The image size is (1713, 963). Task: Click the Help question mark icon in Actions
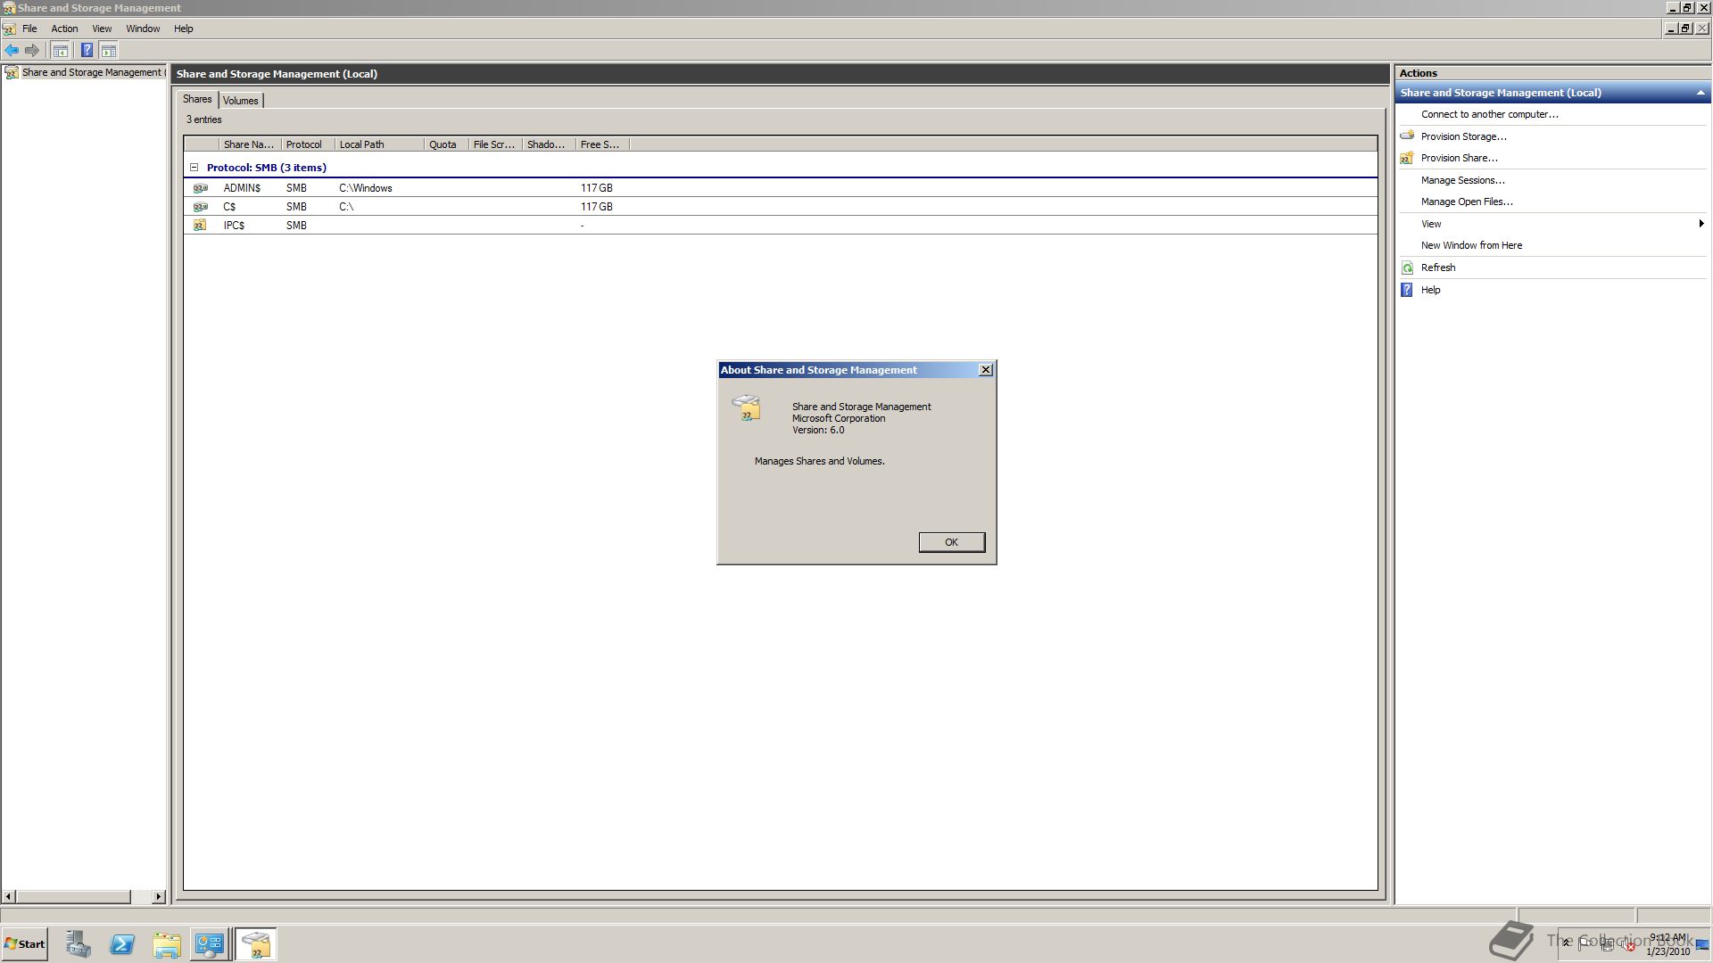tap(1407, 290)
